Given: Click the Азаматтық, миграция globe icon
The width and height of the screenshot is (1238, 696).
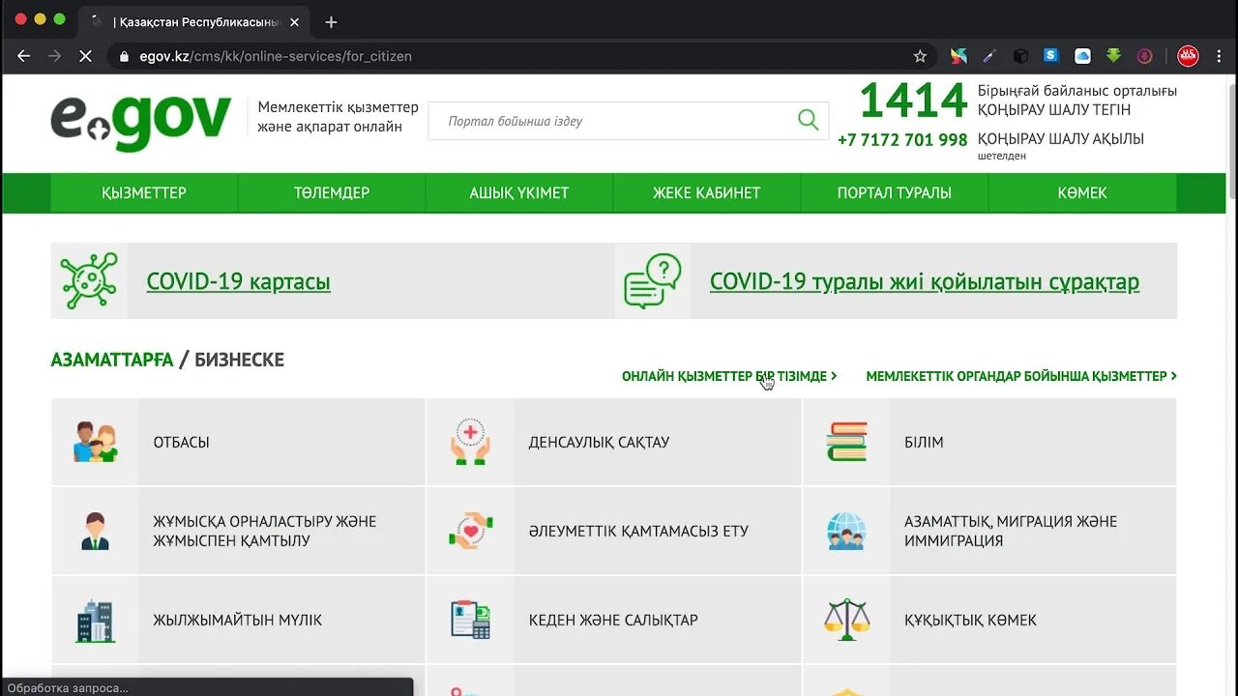Looking at the screenshot, I should [x=846, y=531].
